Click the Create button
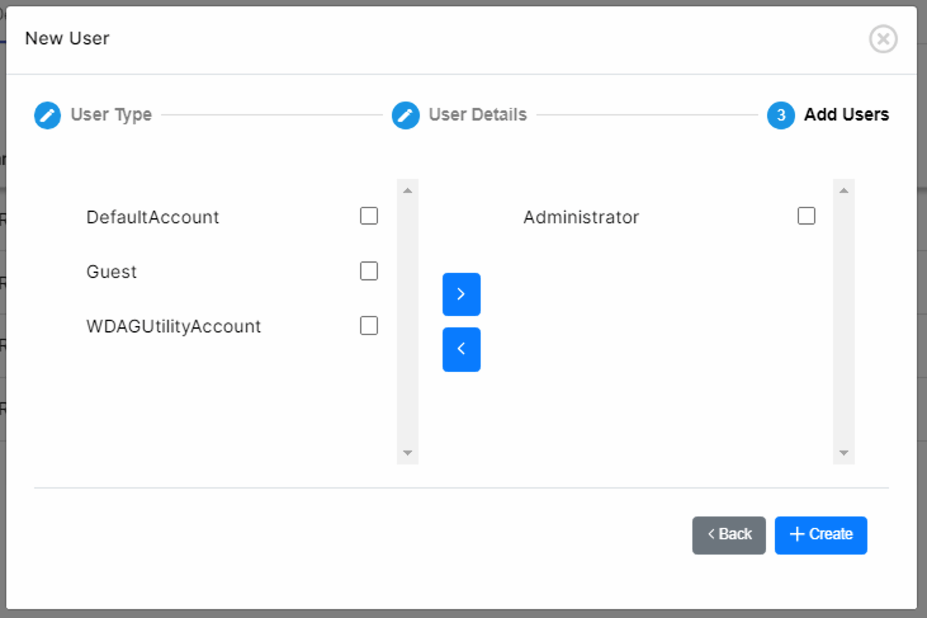927x618 pixels. (x=820, y=535)
